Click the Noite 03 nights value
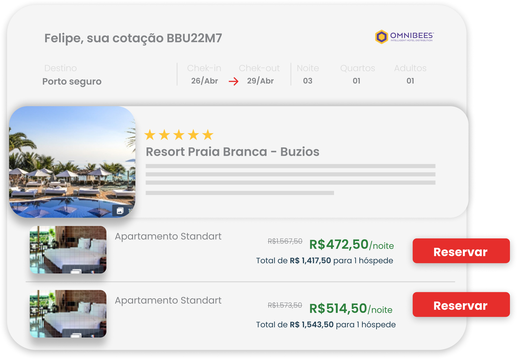Viewport: 517px width, 359px height. point(308,81)
